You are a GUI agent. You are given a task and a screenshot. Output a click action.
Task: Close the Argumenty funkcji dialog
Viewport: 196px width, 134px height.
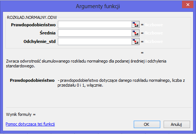(x=188, y=5)
